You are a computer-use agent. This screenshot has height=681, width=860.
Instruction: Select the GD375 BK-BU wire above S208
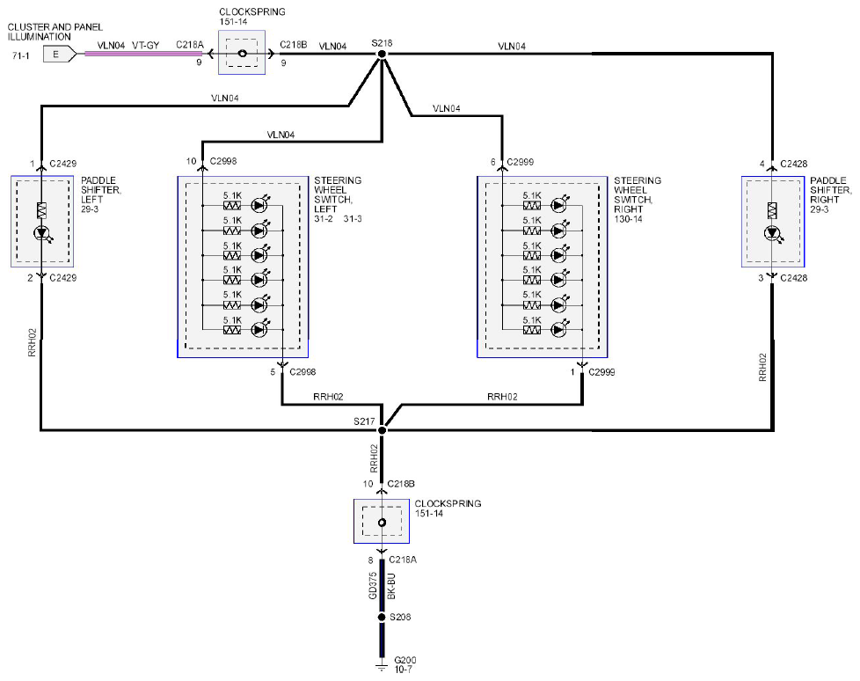(382, 586)
